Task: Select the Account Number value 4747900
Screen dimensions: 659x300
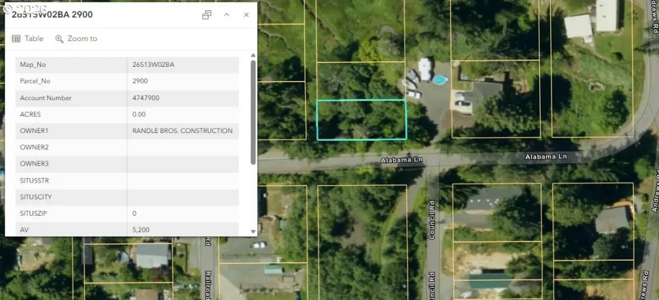Action: [x=146, y=98]
